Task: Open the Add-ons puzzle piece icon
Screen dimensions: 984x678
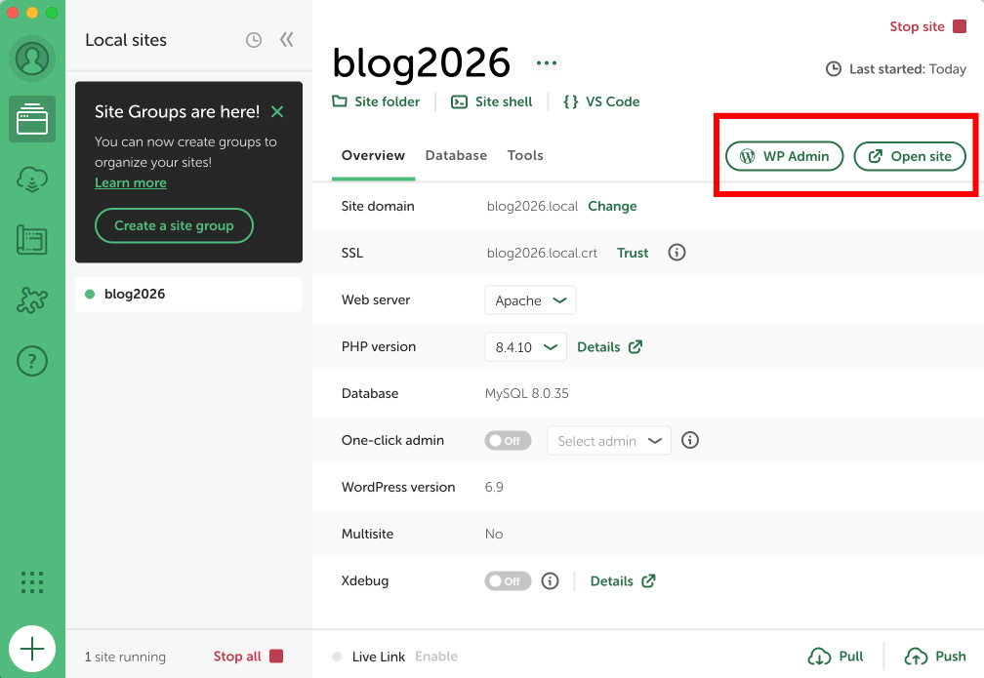Action: click(32, 300)
